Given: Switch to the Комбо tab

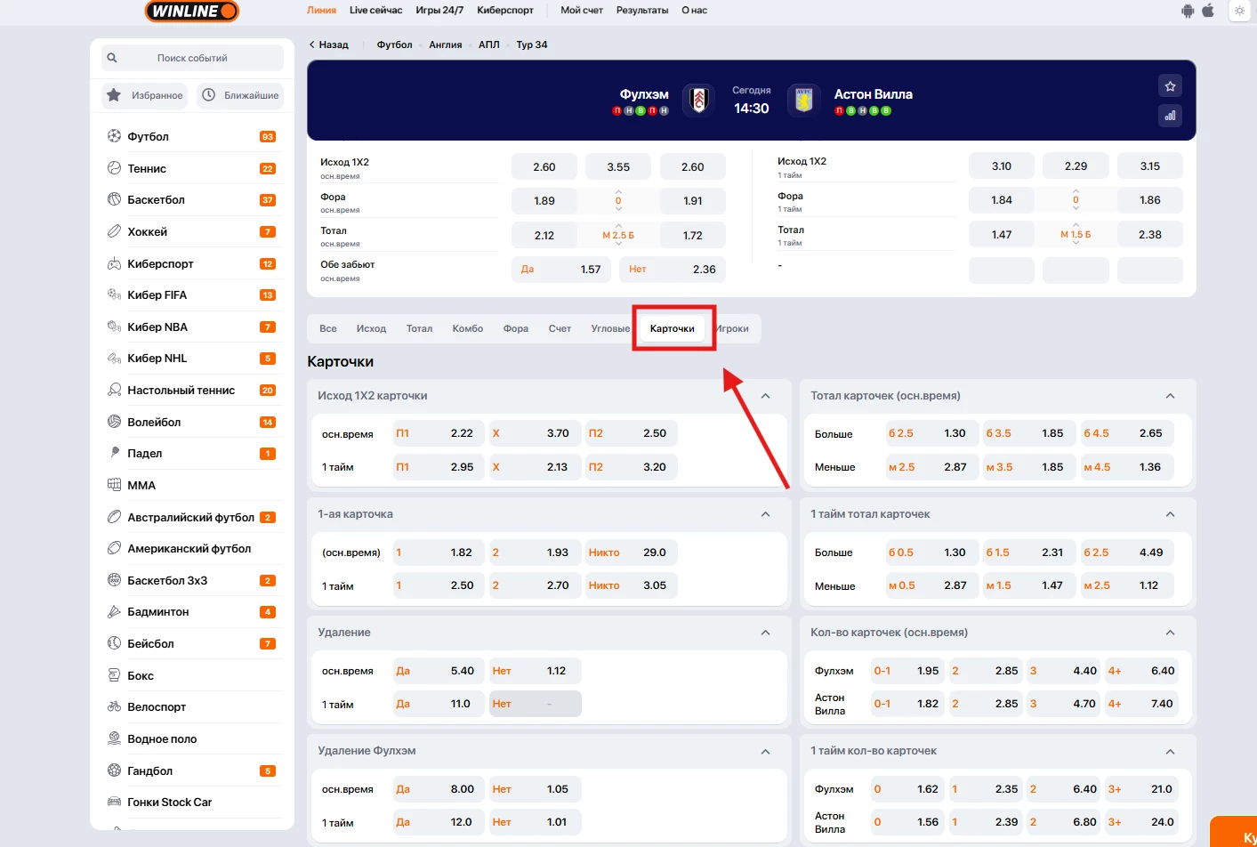Looking at the screenshot, I should (468, 328).
